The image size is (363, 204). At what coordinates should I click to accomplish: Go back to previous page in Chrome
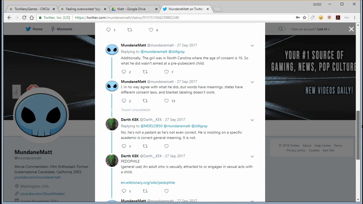coord(9,18)
